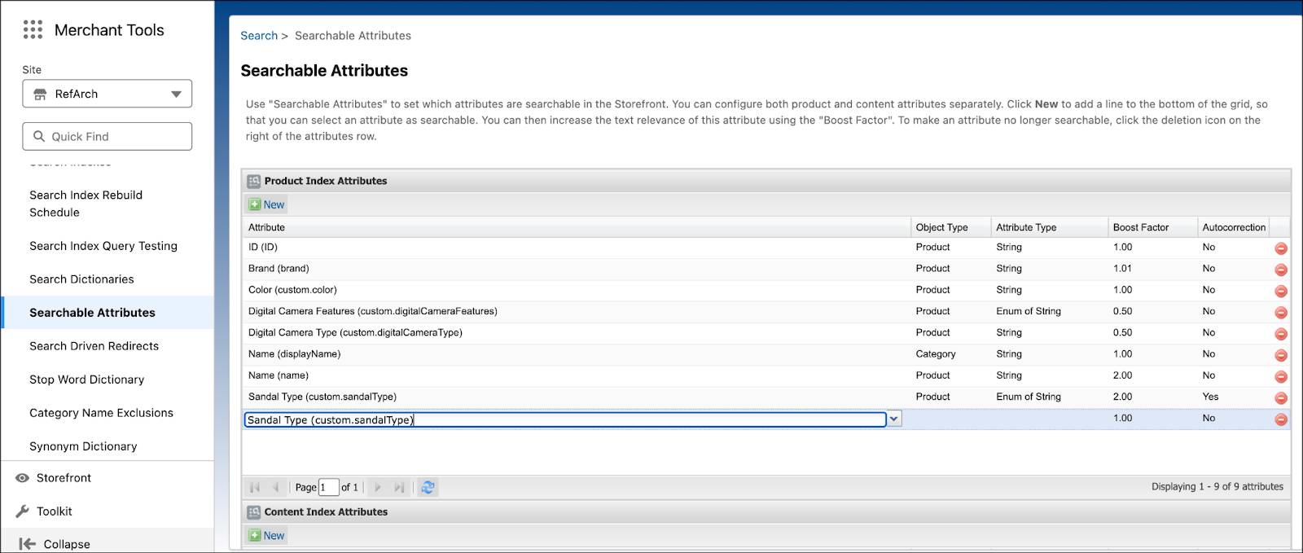
Task: Delete the Name (name) Product row
Action: pos(1280,377)
